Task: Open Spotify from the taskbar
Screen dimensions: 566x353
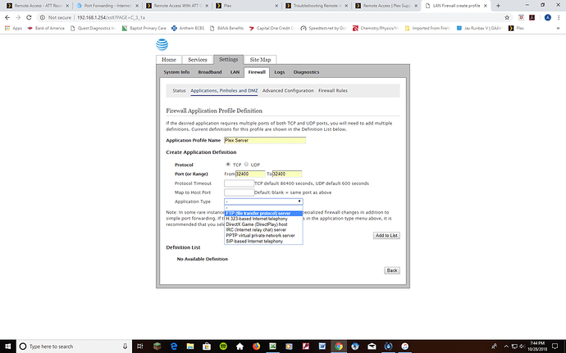Action: [223, 346]
